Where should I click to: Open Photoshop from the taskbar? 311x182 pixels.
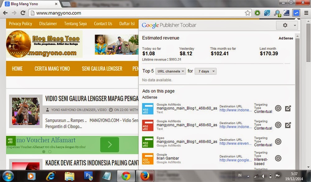coord(88,176)
